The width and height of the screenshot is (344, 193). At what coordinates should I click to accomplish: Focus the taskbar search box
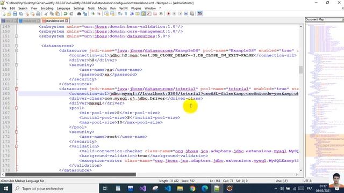tap(56, 188)
